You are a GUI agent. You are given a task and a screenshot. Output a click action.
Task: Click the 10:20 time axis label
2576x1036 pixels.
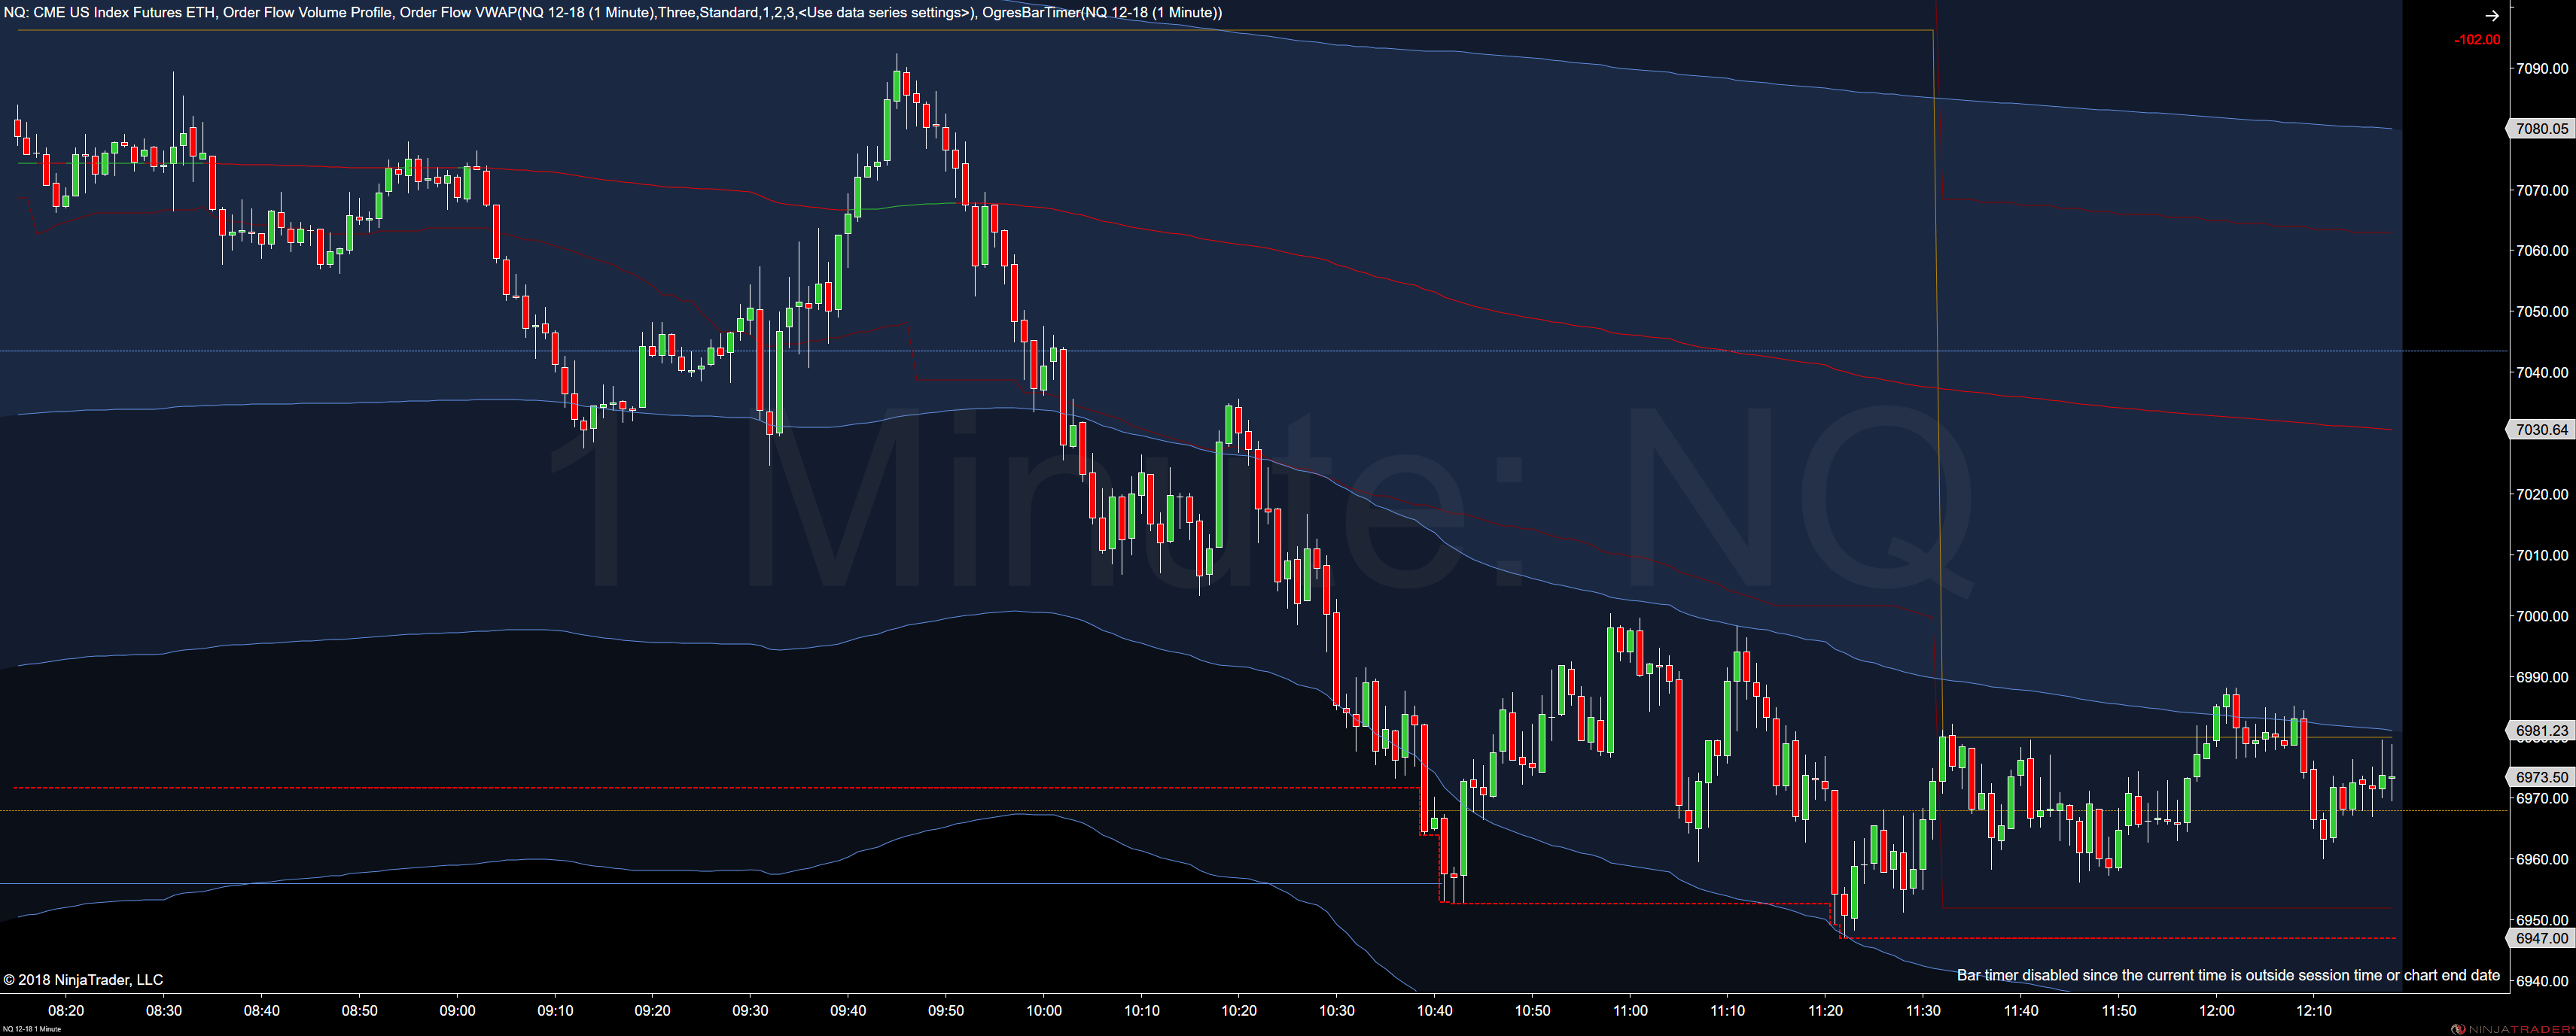[1239, 1010]
